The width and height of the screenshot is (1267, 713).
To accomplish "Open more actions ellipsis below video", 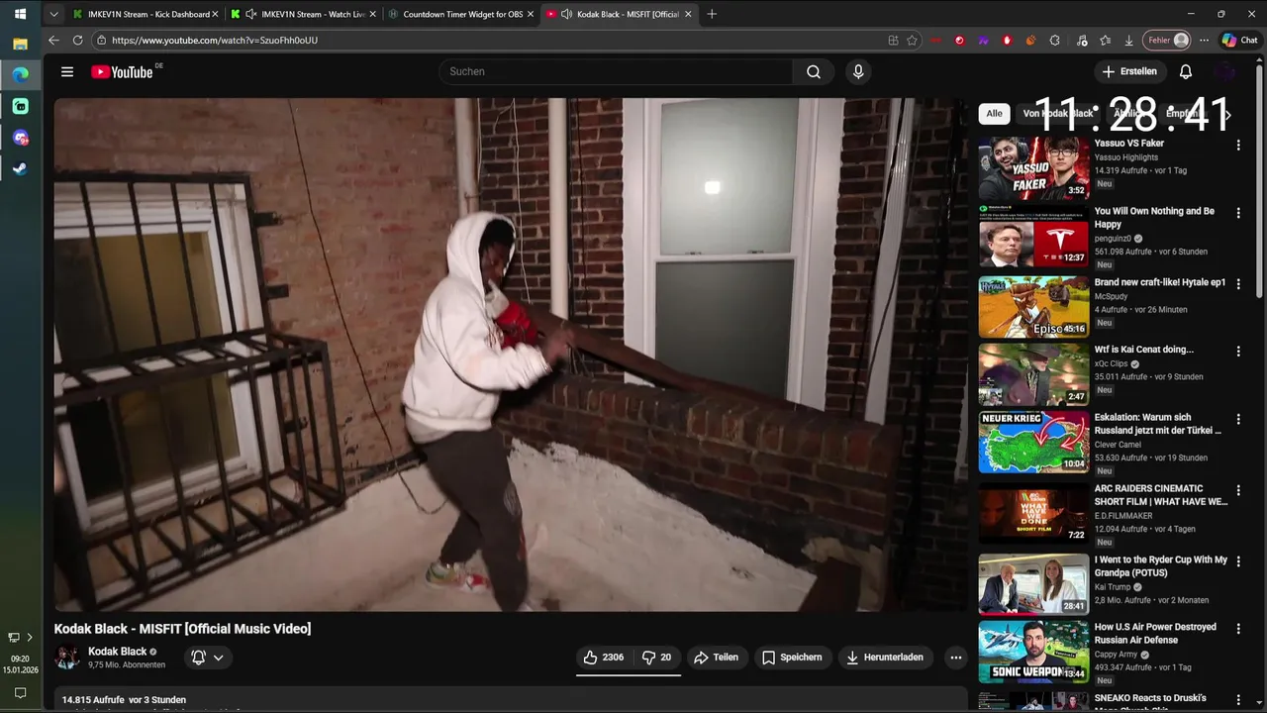I will coord(955,657).
